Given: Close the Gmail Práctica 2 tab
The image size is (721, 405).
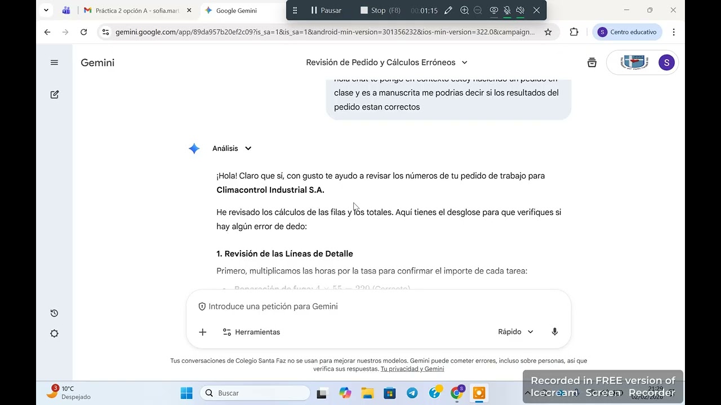Looking at the screenshot, I should 189,10.
